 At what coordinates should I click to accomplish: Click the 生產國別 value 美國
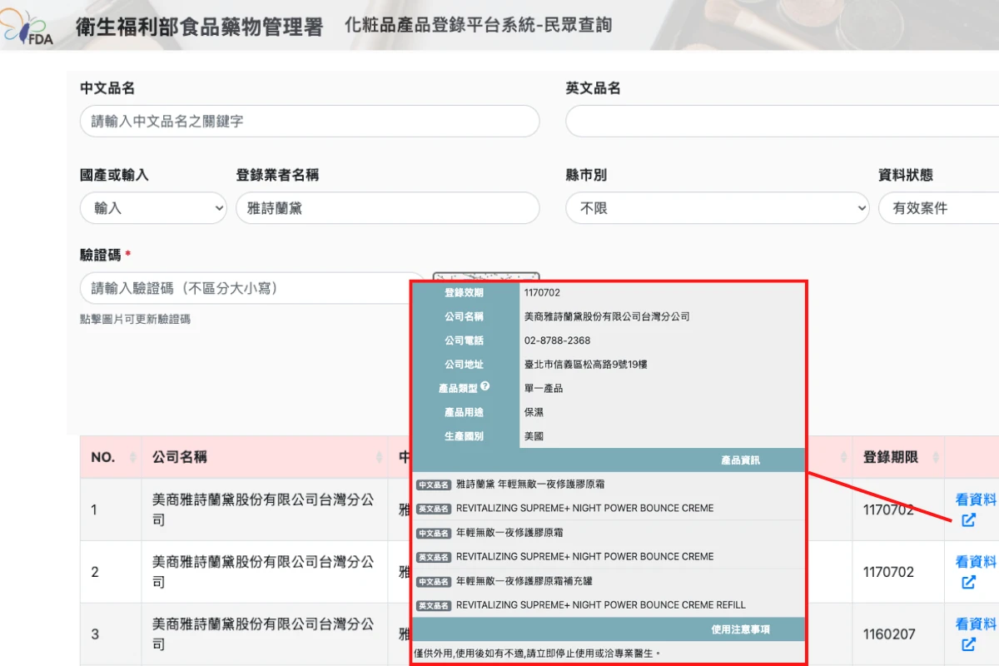(534, 435)
